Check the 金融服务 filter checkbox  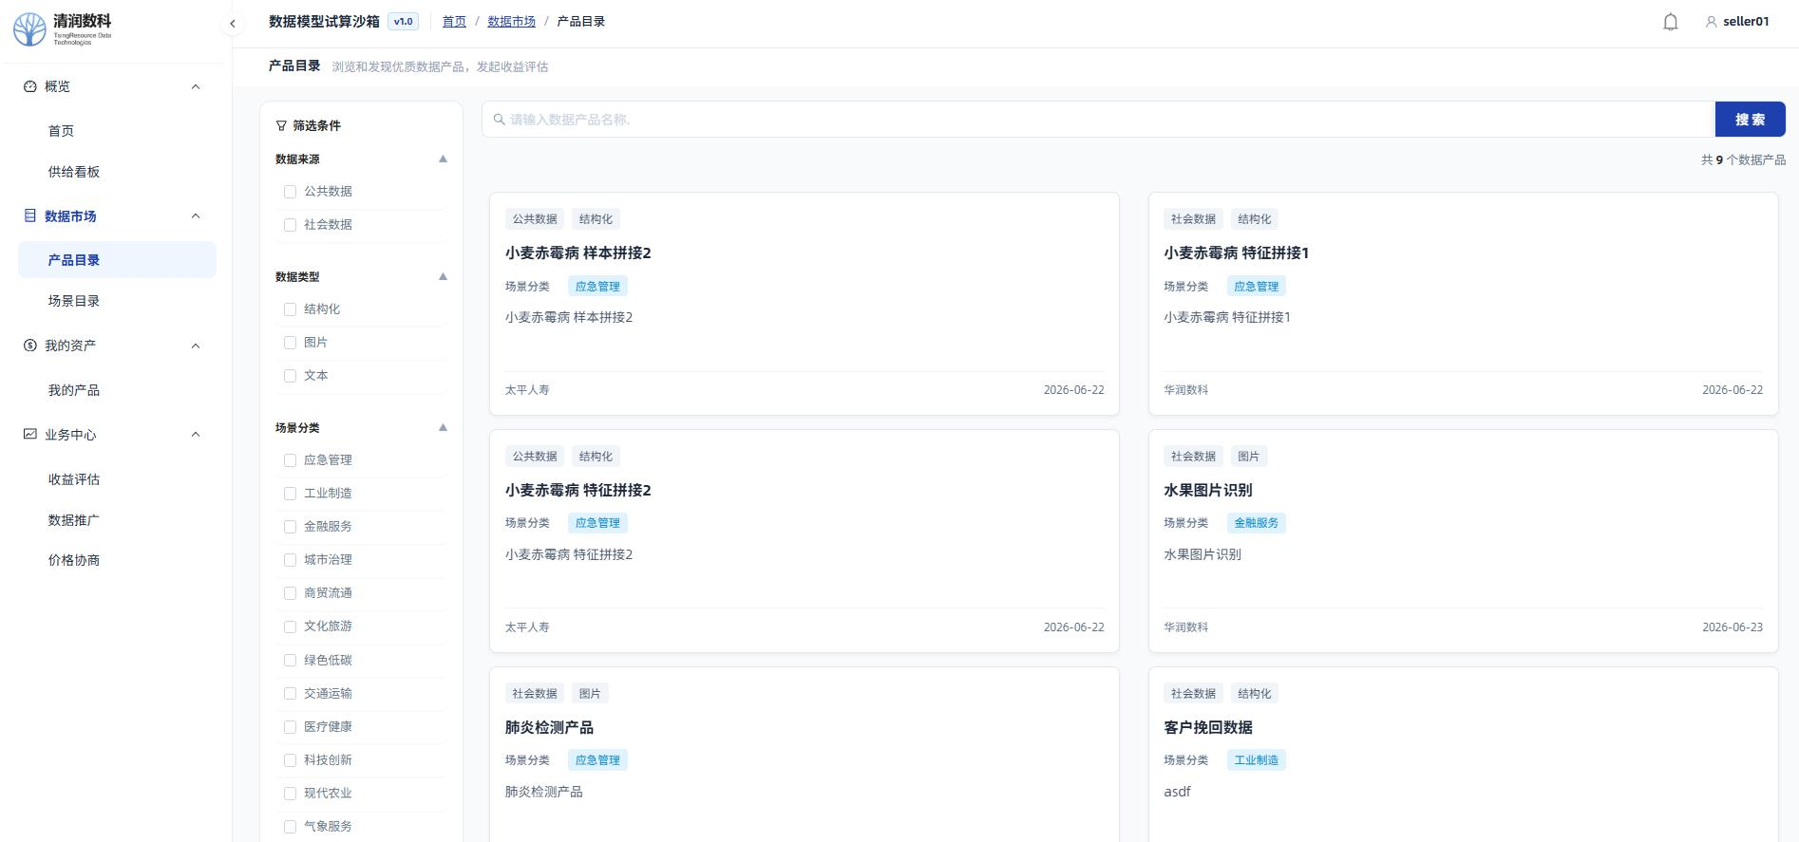pyautogui.click(x=291, y=527)
